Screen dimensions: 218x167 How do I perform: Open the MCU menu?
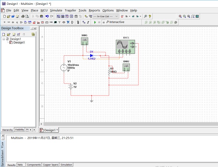coord(44,10)
